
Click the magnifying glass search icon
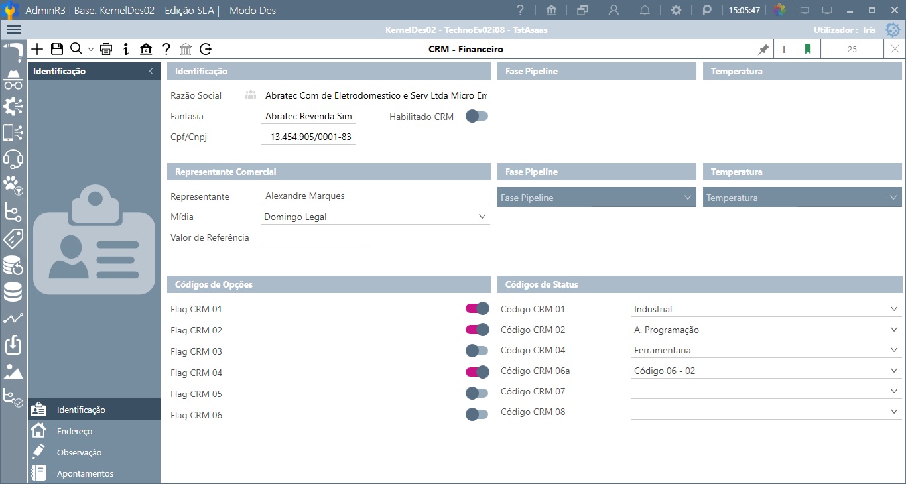[x=76, y=49]
